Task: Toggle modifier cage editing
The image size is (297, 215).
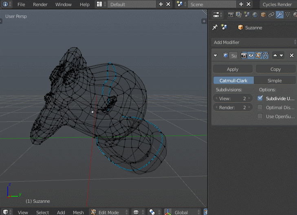Action: tap(266, 55)
